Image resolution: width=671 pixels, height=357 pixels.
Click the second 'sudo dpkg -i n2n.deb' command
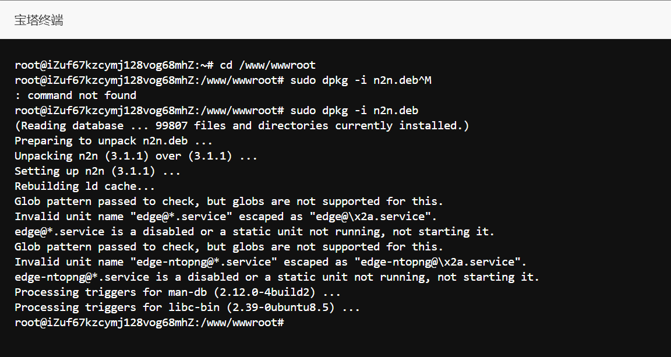point(354,111)
